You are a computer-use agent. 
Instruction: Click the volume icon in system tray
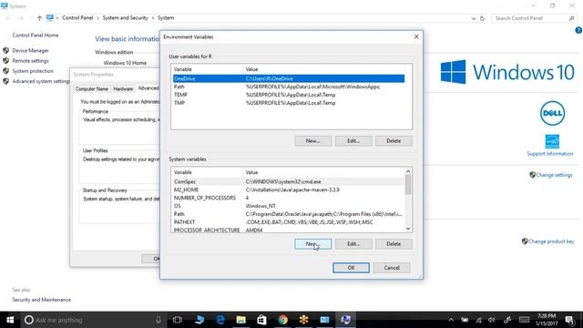492,320
